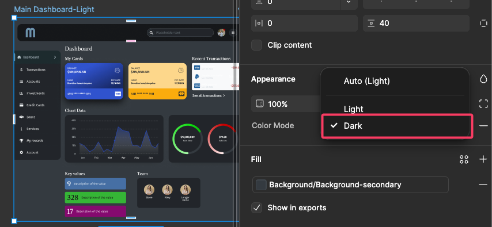Click the Background-secondary color swatch
Image resolution: width=492 pixels, height=227 pixels.
coord(261,184)
